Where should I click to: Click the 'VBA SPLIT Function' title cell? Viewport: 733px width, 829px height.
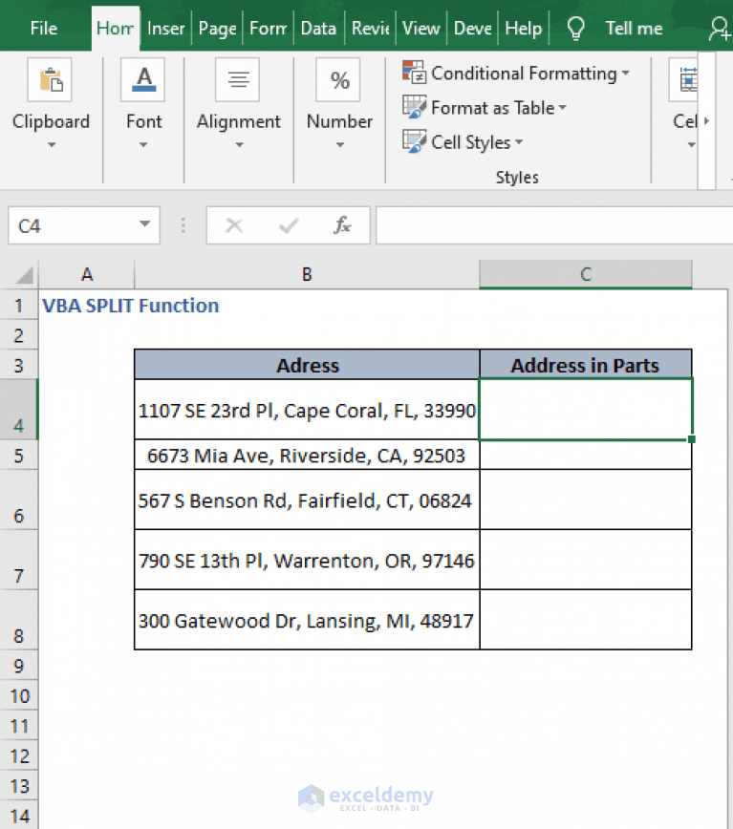[130, 306]
